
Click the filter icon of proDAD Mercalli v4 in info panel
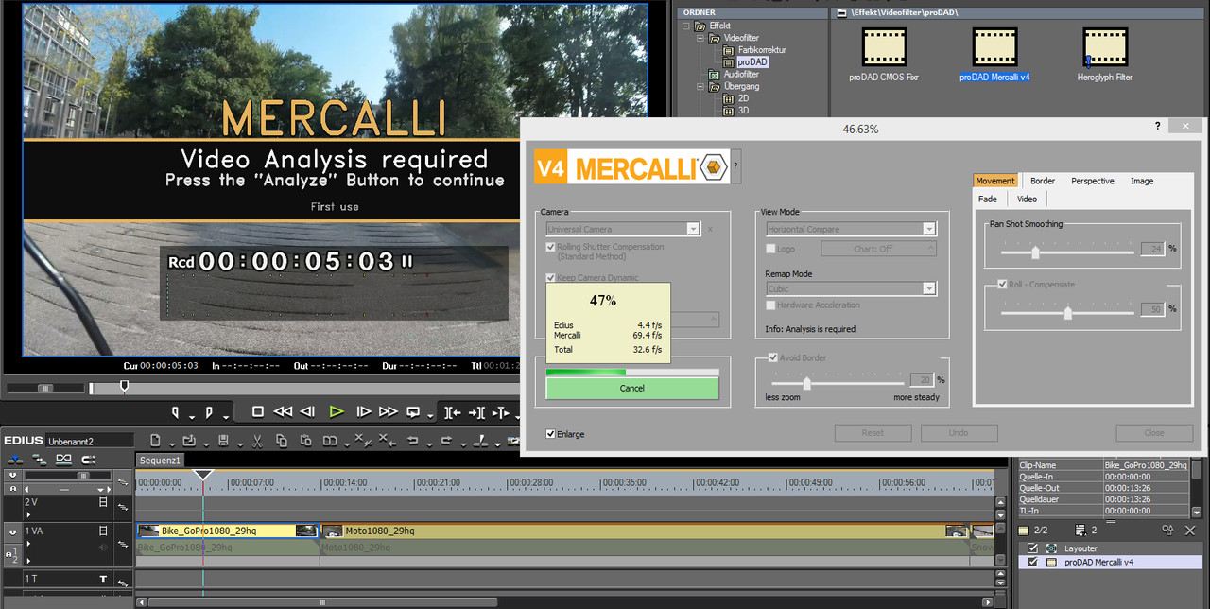click(1051, 562)
